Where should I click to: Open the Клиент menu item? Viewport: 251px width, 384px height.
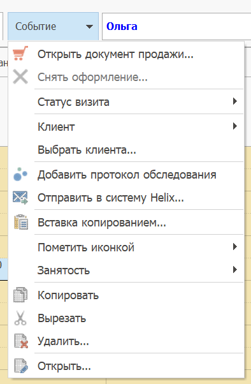click(126, 126)
